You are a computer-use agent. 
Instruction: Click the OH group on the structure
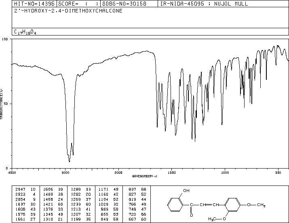coord(186,191)
